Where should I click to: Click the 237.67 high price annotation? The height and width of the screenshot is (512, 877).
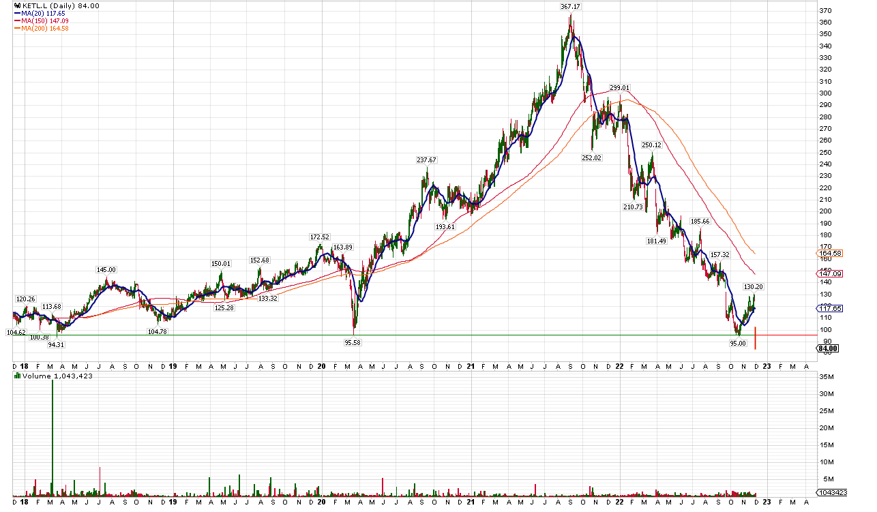point(426,160)
